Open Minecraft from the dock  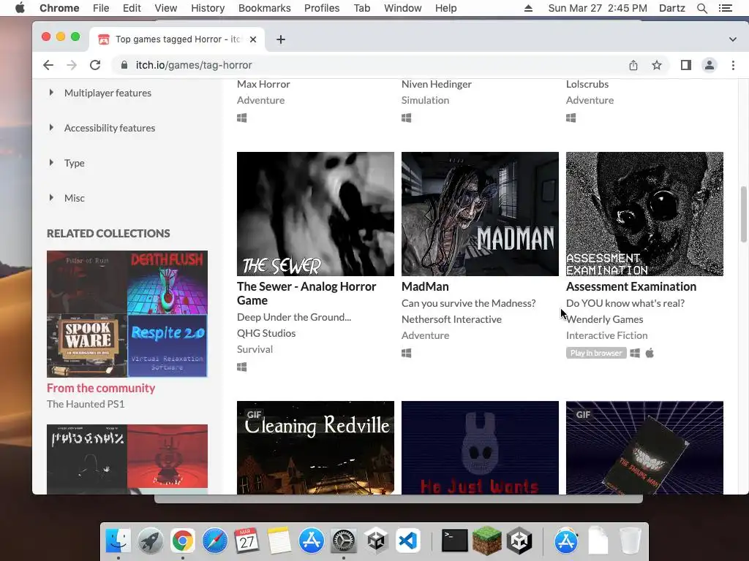tap(486, 541)
